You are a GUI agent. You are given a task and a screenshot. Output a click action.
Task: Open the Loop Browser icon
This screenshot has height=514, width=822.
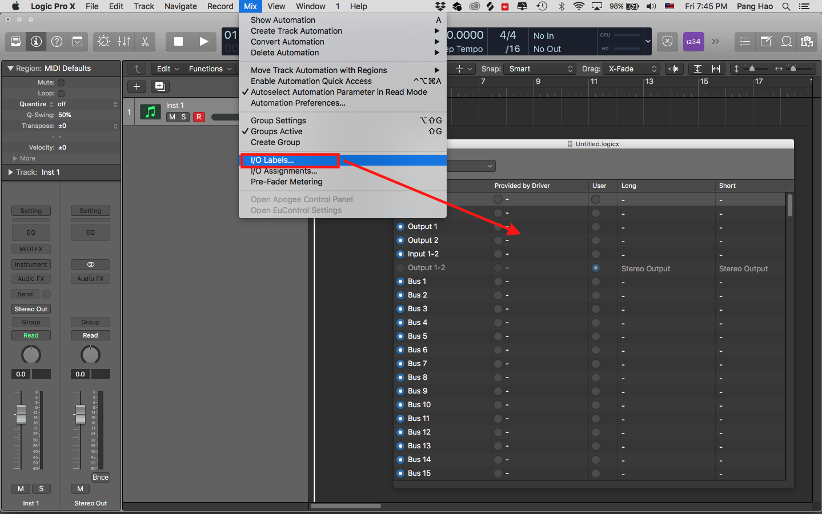(x=787, y=41)
